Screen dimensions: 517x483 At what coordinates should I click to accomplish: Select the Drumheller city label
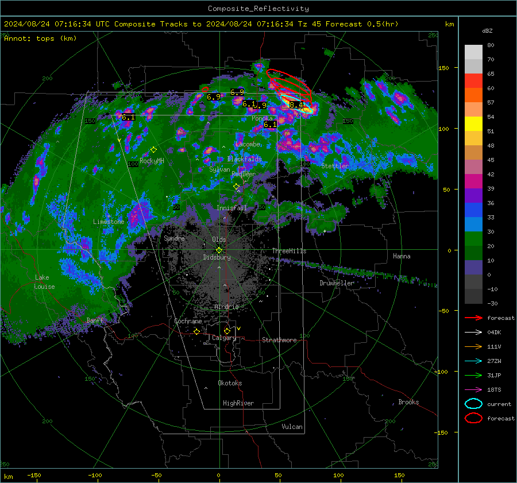pos(337,283)
